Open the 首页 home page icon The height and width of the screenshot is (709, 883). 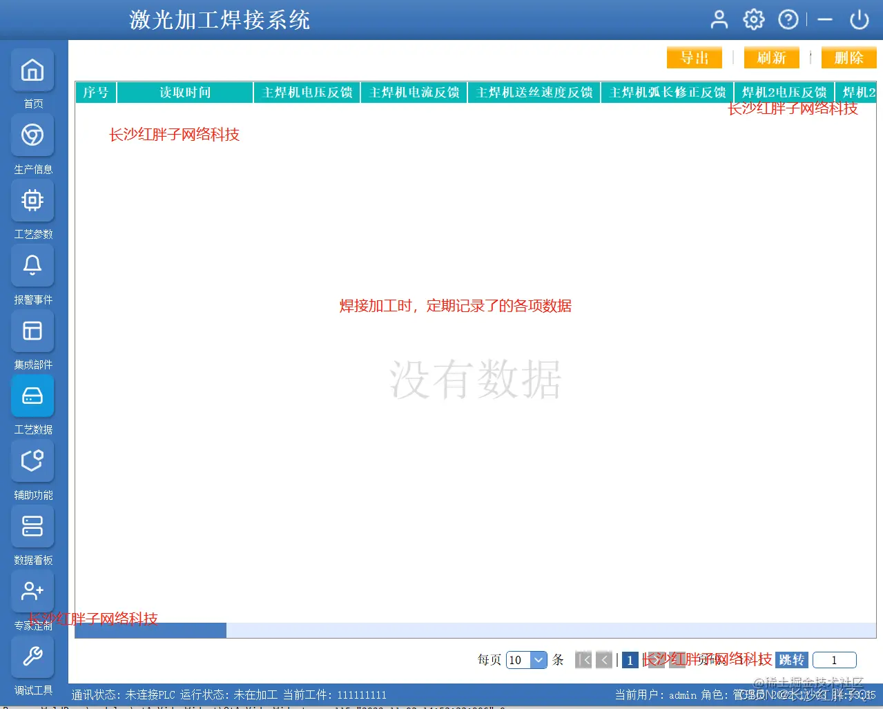tap(32, 70)
